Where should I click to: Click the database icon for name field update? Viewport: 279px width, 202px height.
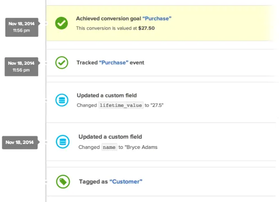[x=63, y=142]
